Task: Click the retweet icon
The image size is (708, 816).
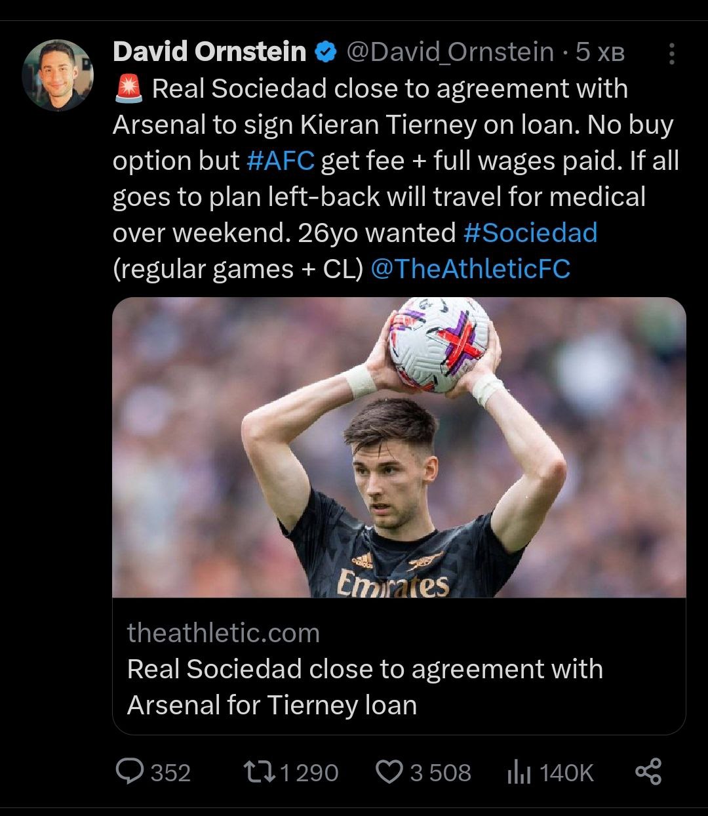Action: (259, 771)
